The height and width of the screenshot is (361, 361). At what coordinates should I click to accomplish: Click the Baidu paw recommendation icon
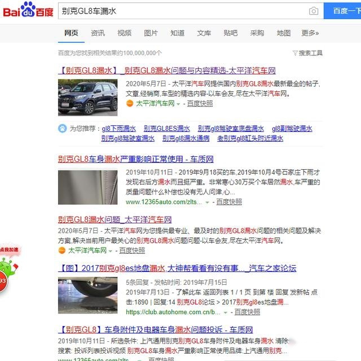pyautogui.click(x=62, y=128)
